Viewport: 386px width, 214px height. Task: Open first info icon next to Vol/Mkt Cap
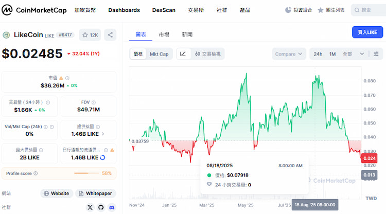(45, 127)
